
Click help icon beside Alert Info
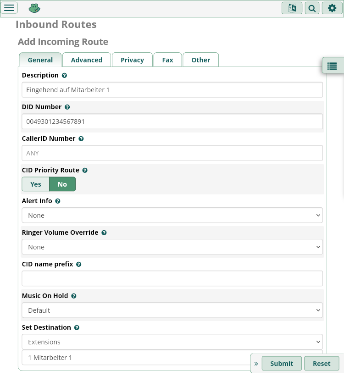pyautogui.click(x=58, y=201)
